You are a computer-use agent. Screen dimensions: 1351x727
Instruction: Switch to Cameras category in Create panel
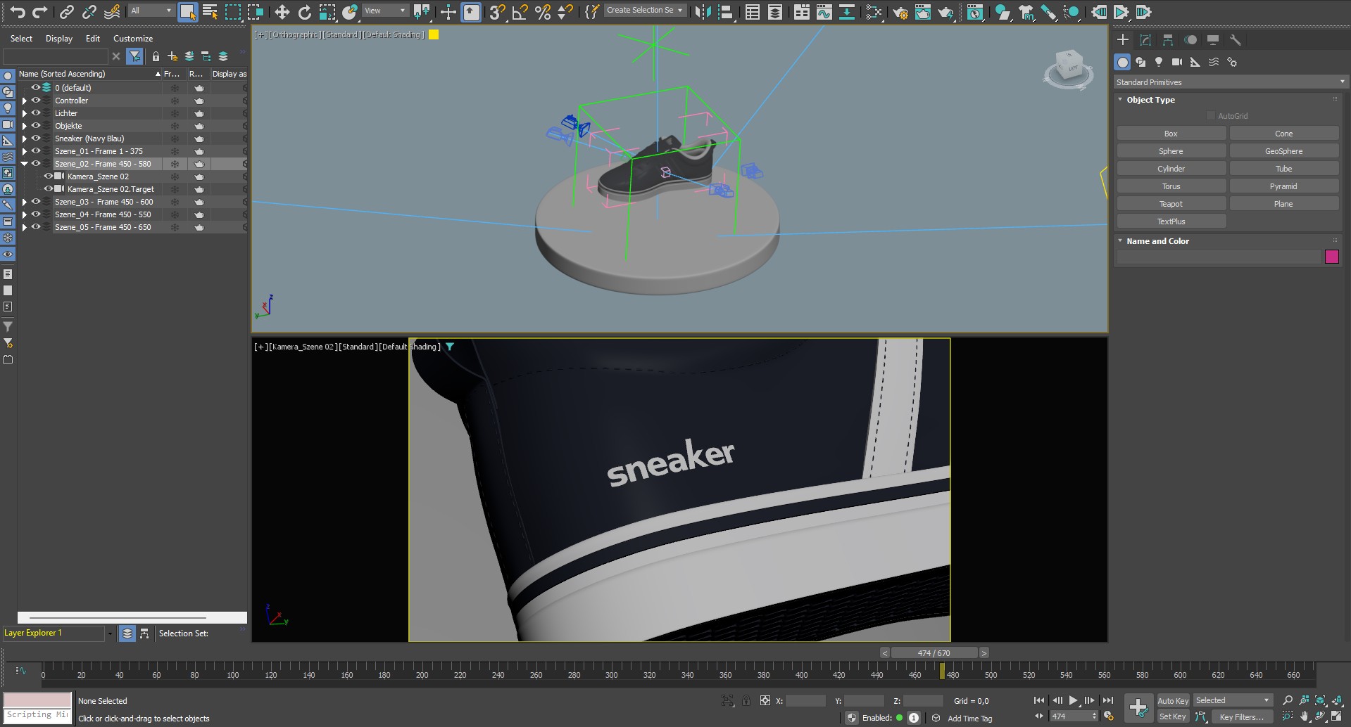[x=1177, y=62]
